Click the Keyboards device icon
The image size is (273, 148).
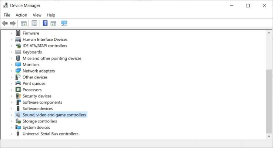(x=18, y=52)
